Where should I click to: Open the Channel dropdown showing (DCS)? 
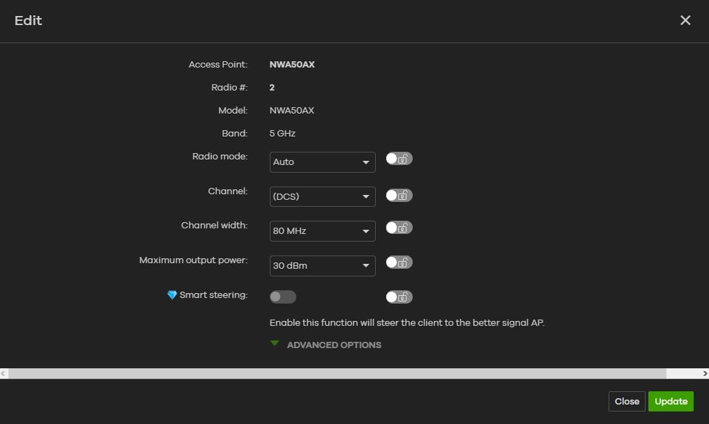[322, 197]
